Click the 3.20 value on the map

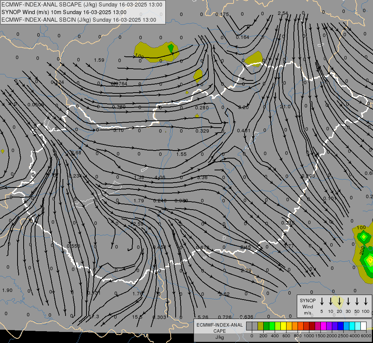click(243, 107)
